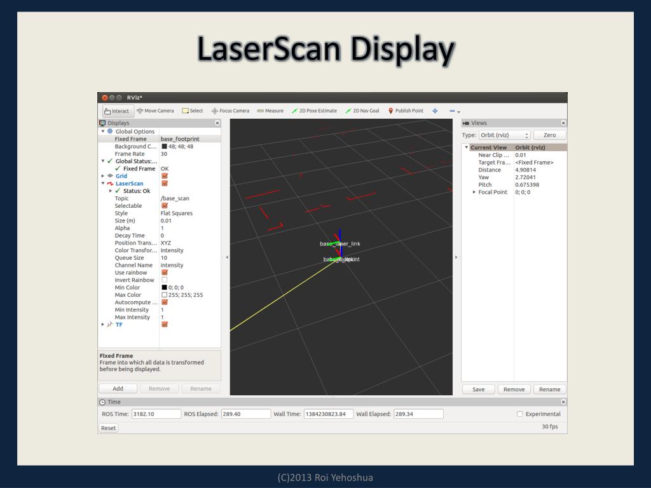Select the Topic value /base_scan
The height and width of the screenshot is (488, 651).
click(x=175, y=198)
